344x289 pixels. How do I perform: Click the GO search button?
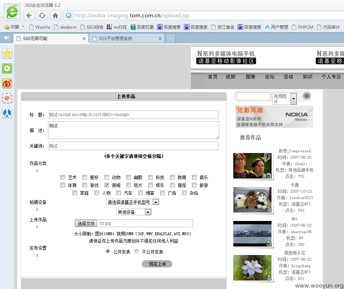[307, 96]
